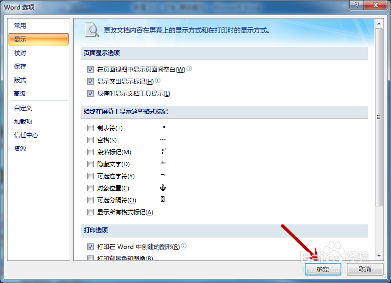Viewport: 391px width, 283px height.
Task: Uncheck 显示突出显示标记 checkbox
Action: [90, 81]
